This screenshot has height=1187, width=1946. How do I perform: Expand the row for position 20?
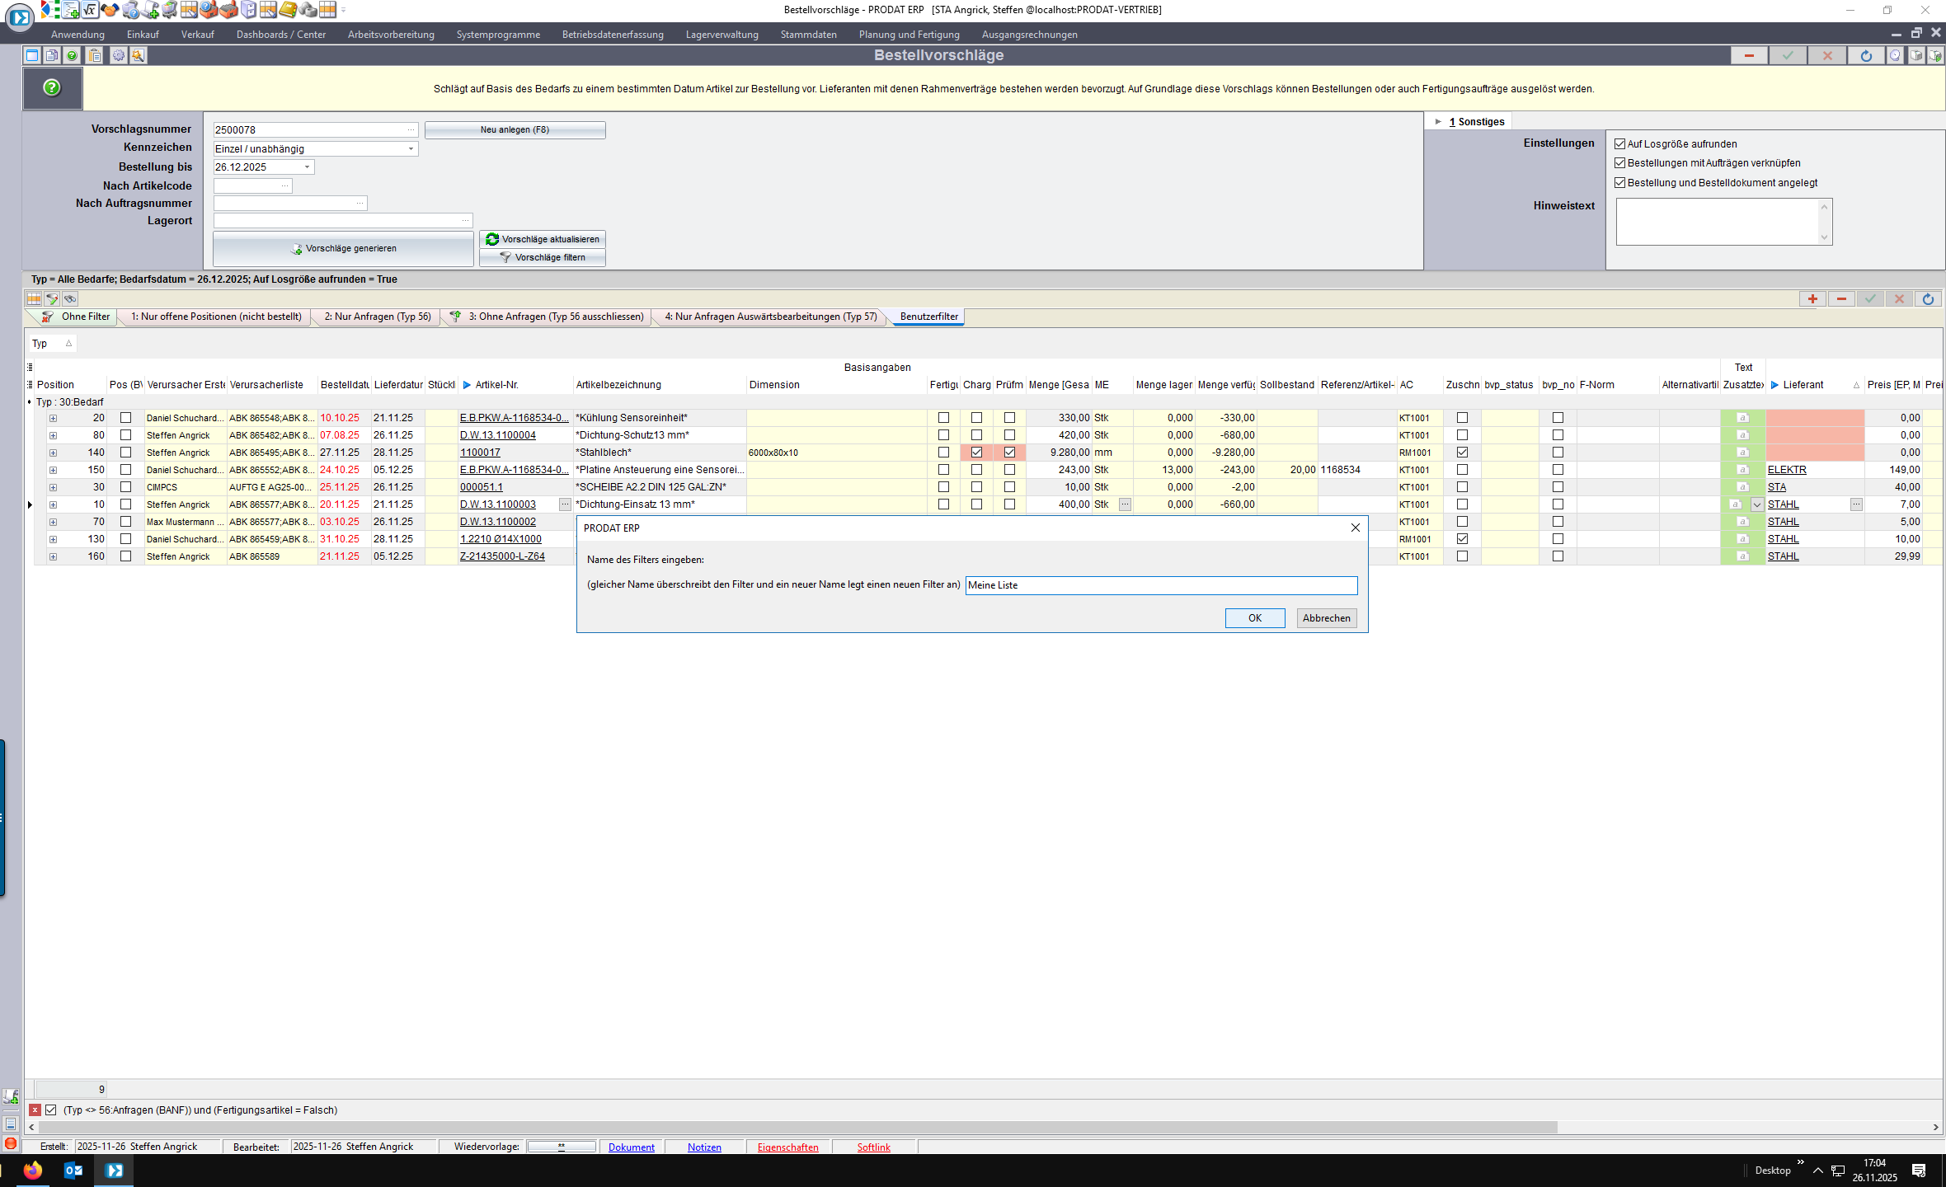pos(53,418)
